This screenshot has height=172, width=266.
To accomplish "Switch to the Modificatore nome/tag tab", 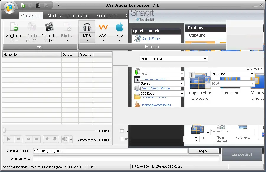I will [x=68, y=15].
